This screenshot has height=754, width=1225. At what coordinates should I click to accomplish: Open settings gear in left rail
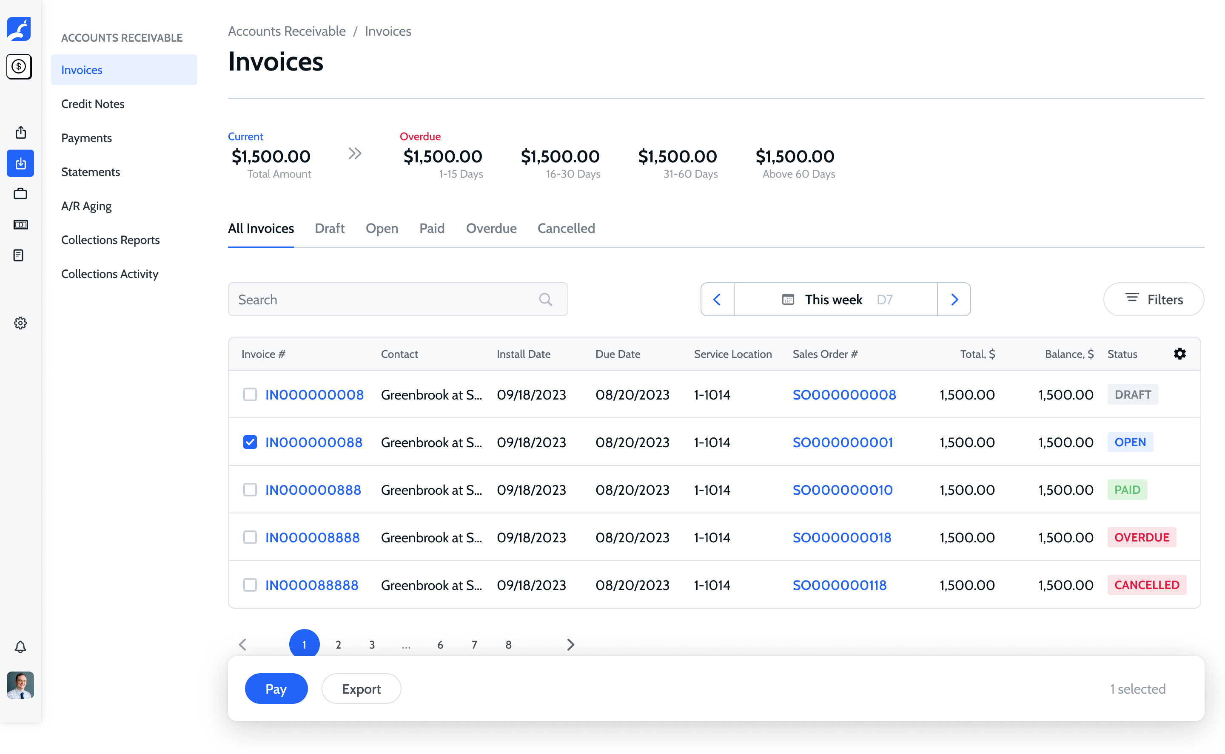pos(20,323)
